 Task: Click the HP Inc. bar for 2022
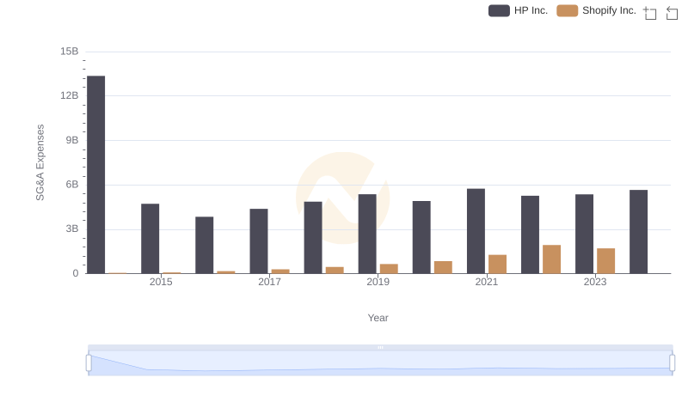pyautogui.click(x=530, y=235)
